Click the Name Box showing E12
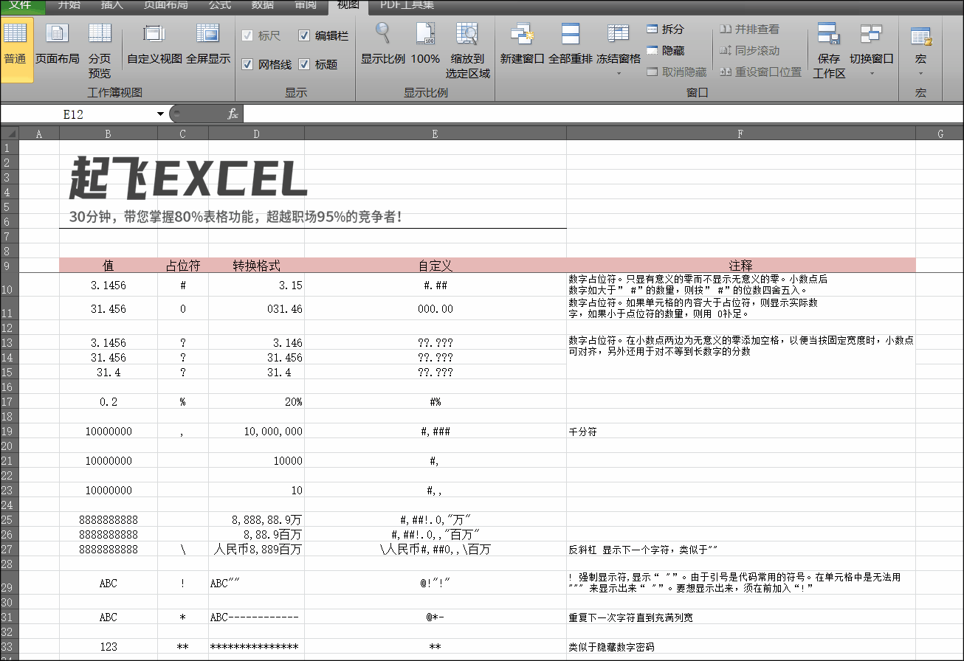This screenshot has width=964, height=661. click(x=78, y=114)
